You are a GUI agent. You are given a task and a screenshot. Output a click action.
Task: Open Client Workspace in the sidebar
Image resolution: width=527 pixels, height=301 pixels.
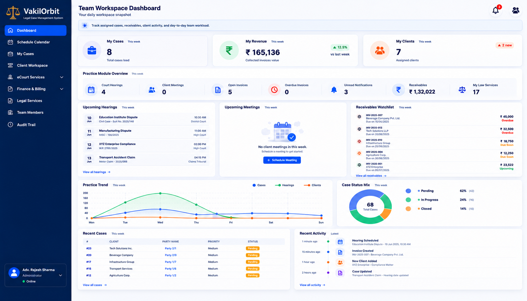pos(36,65)
